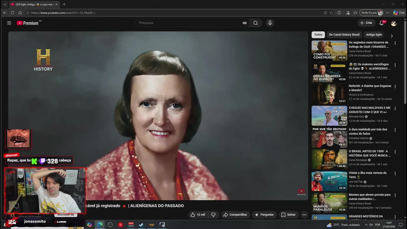Screen dimensions: 407x229
Task: Open options for ilha mais remota video
Action: tap(395, 173)
